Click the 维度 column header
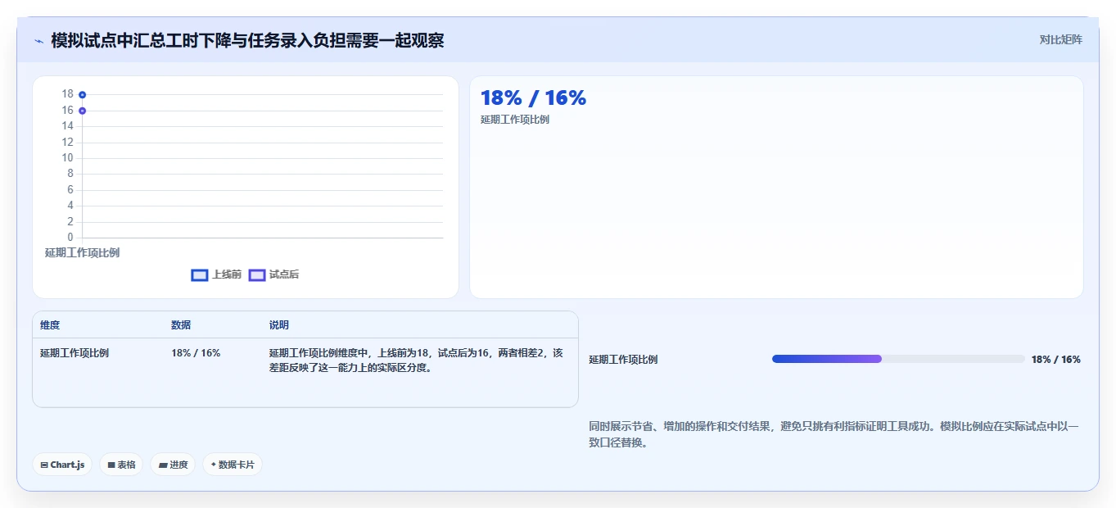This screenshot has width=1116, height=508. click(x=50, y=325)
